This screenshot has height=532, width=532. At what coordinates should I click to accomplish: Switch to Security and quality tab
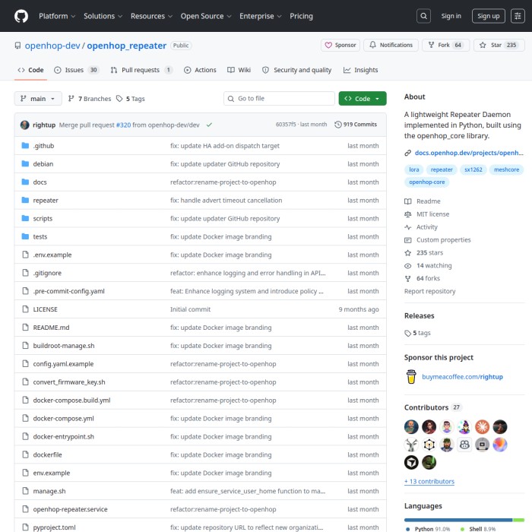297,70
